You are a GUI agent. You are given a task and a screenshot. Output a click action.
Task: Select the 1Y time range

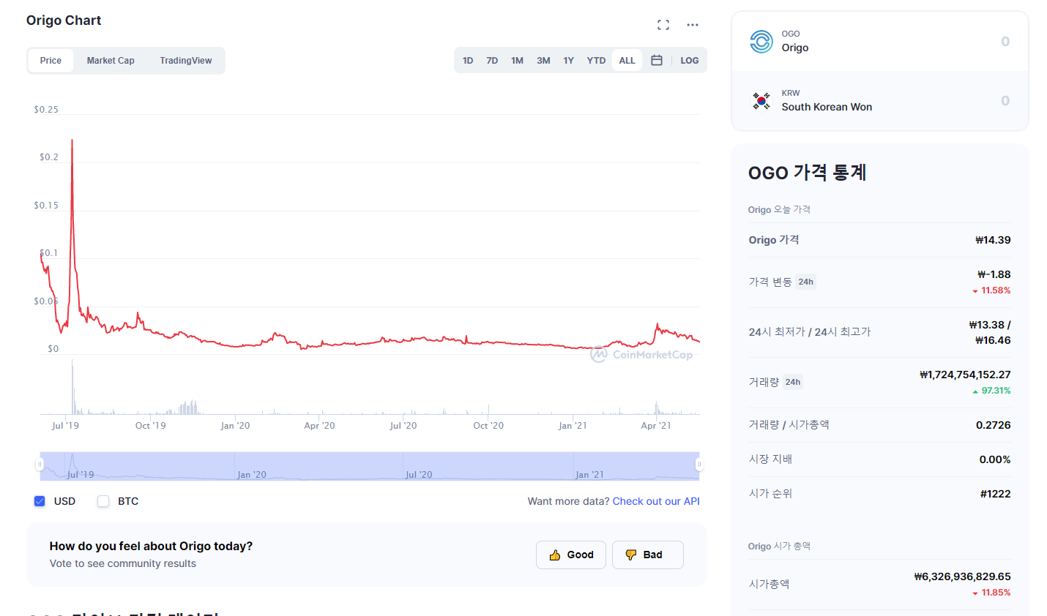point(568,61)
